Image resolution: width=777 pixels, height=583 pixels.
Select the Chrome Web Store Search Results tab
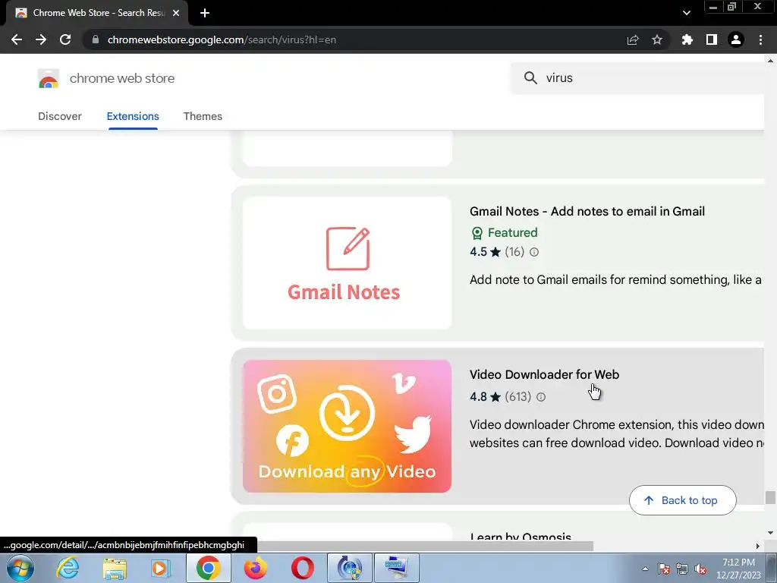(x=96, y=13)
